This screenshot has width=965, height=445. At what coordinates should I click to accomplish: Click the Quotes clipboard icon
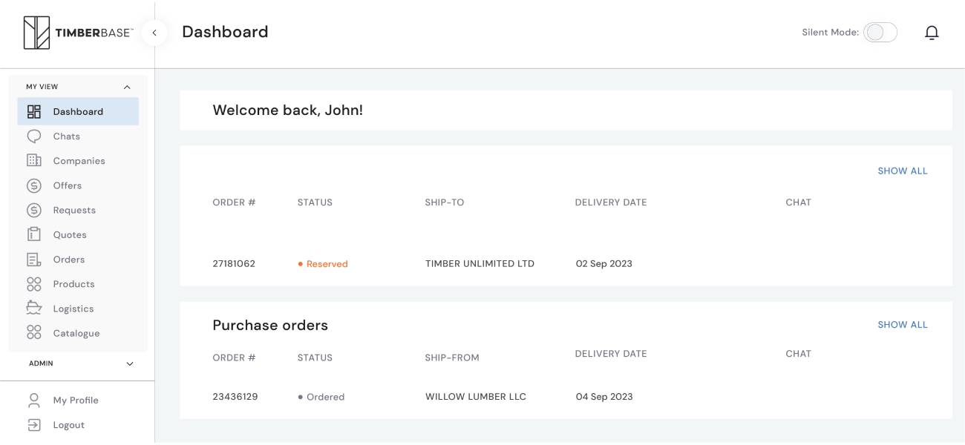pos(34,234)
